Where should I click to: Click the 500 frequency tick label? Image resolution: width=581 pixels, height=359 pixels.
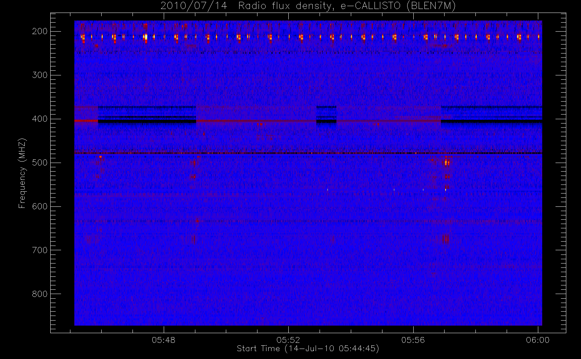[x=40, y=163]
